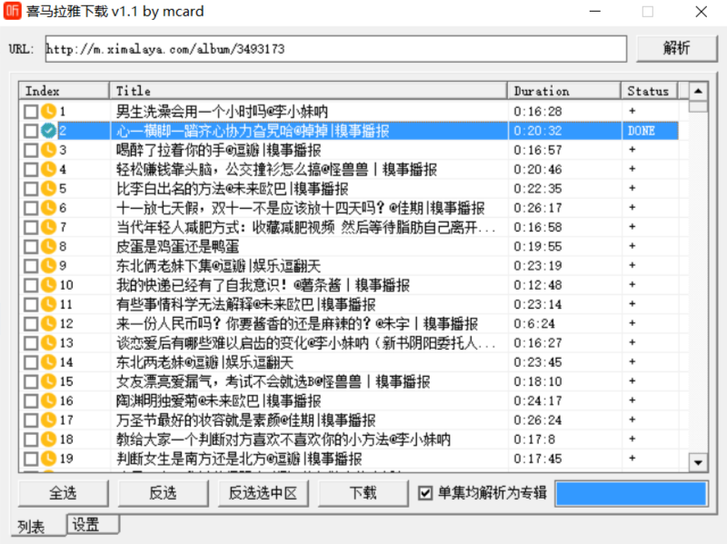Click the URL input field

point(336,49)
